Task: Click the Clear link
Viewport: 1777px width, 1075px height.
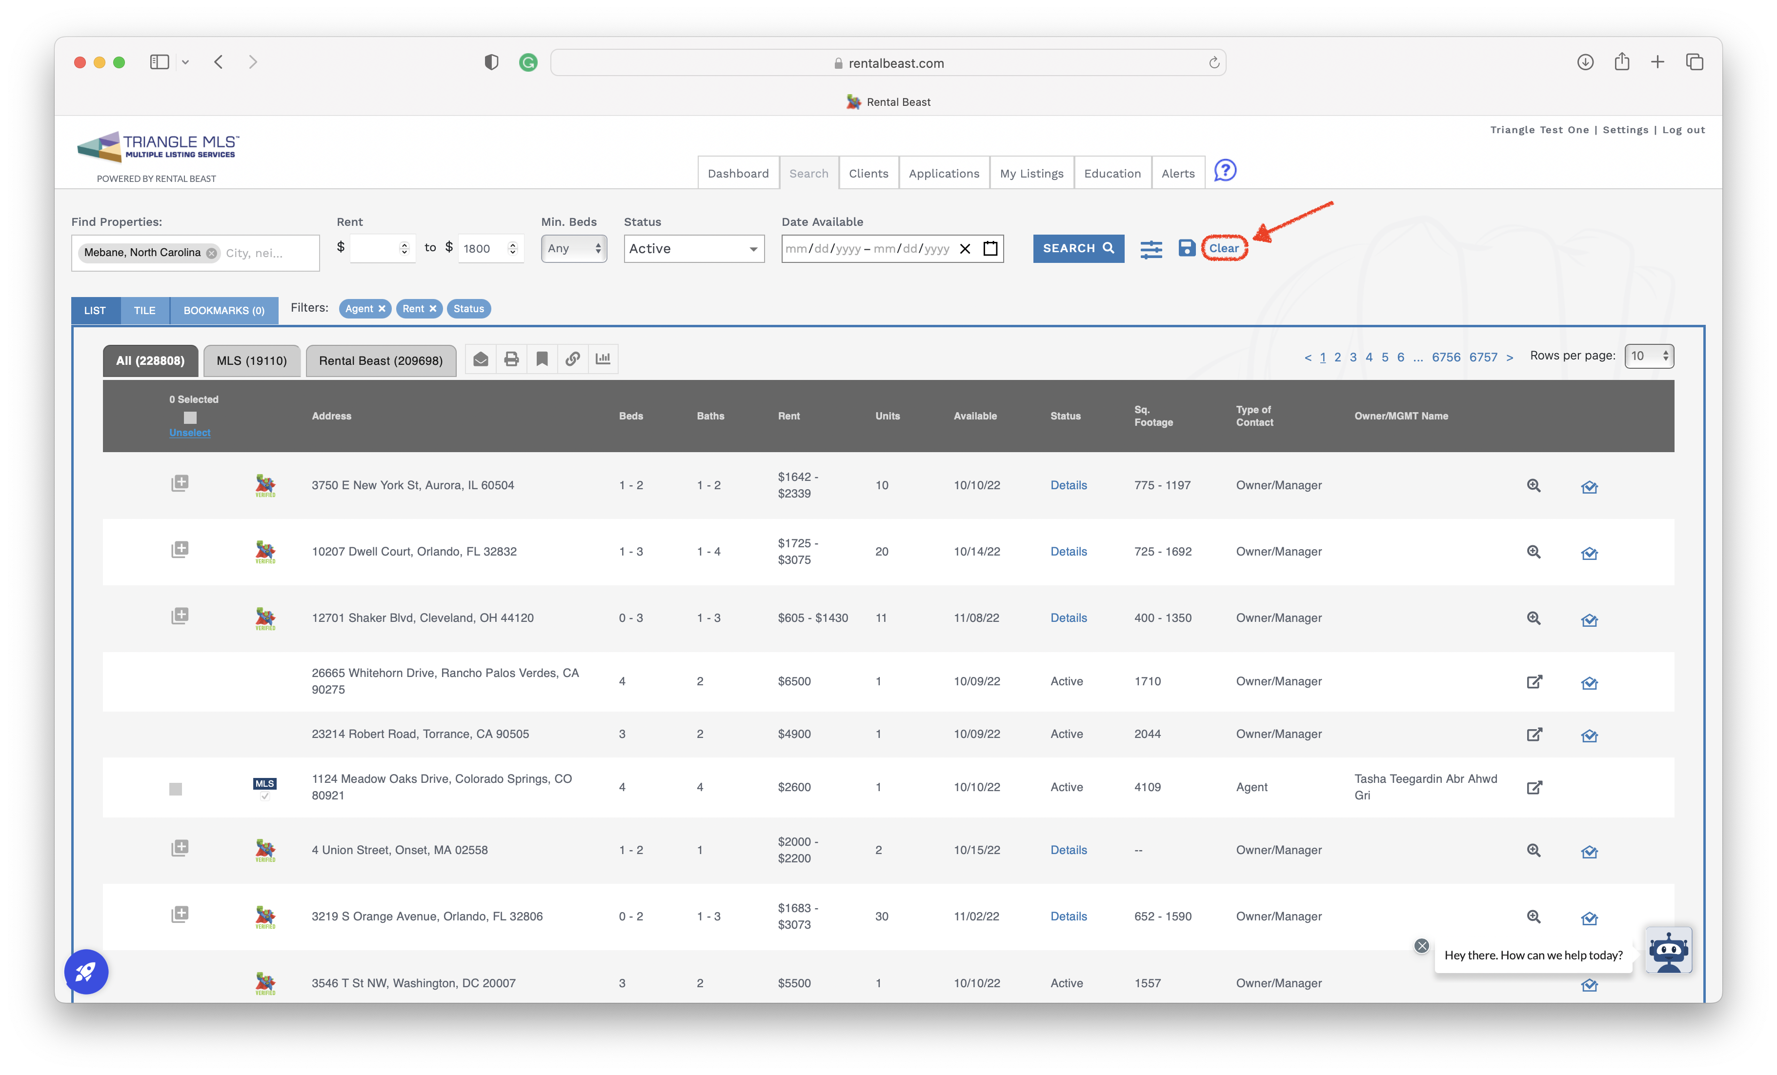Action: tap(1224, 248)
